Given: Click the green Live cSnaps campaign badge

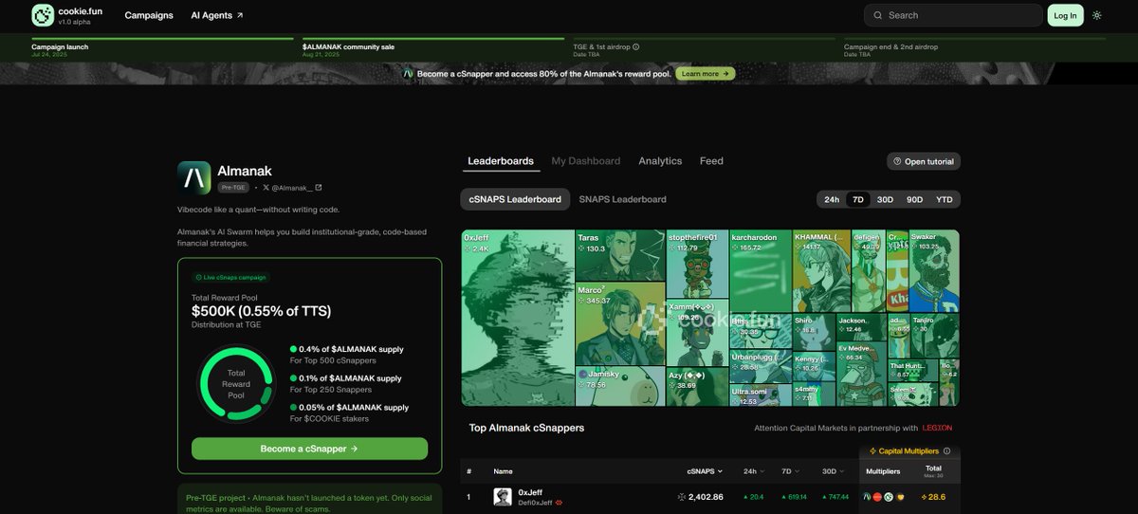Looking at the screenshot, I should pos(231,278).
